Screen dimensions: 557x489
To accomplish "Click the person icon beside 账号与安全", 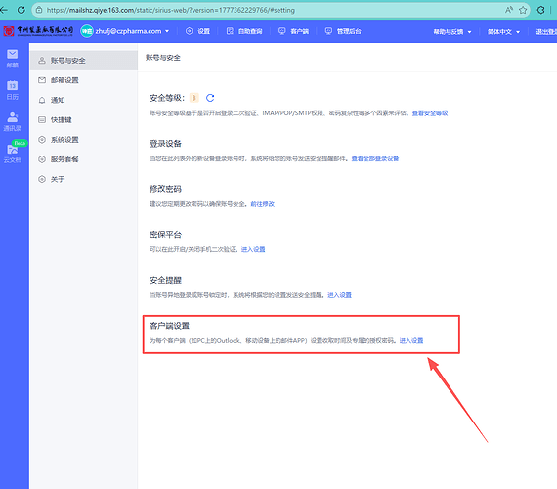I will click(42, 60).
